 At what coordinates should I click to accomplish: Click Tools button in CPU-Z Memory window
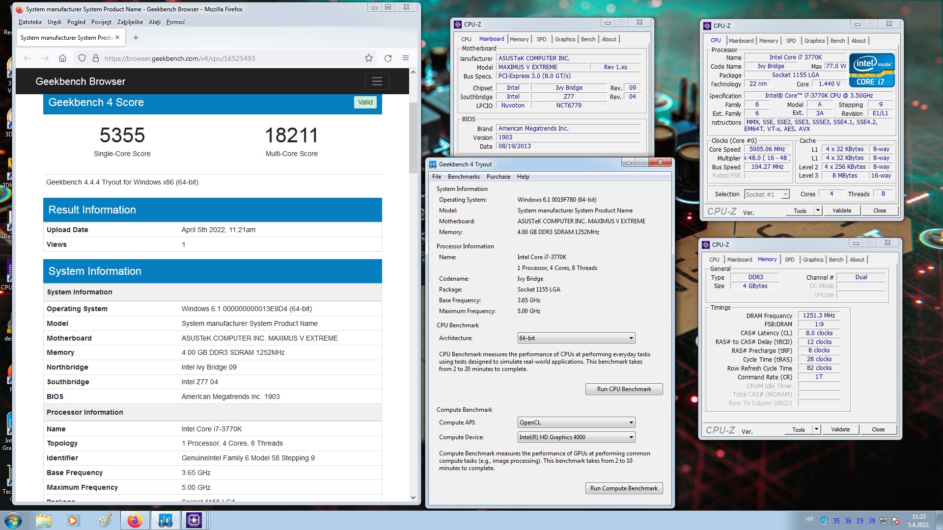tap(798, 429)
